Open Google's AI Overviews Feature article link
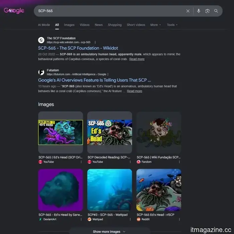Image resolution: width=234 pixels, height=234 pixels. 95,80
